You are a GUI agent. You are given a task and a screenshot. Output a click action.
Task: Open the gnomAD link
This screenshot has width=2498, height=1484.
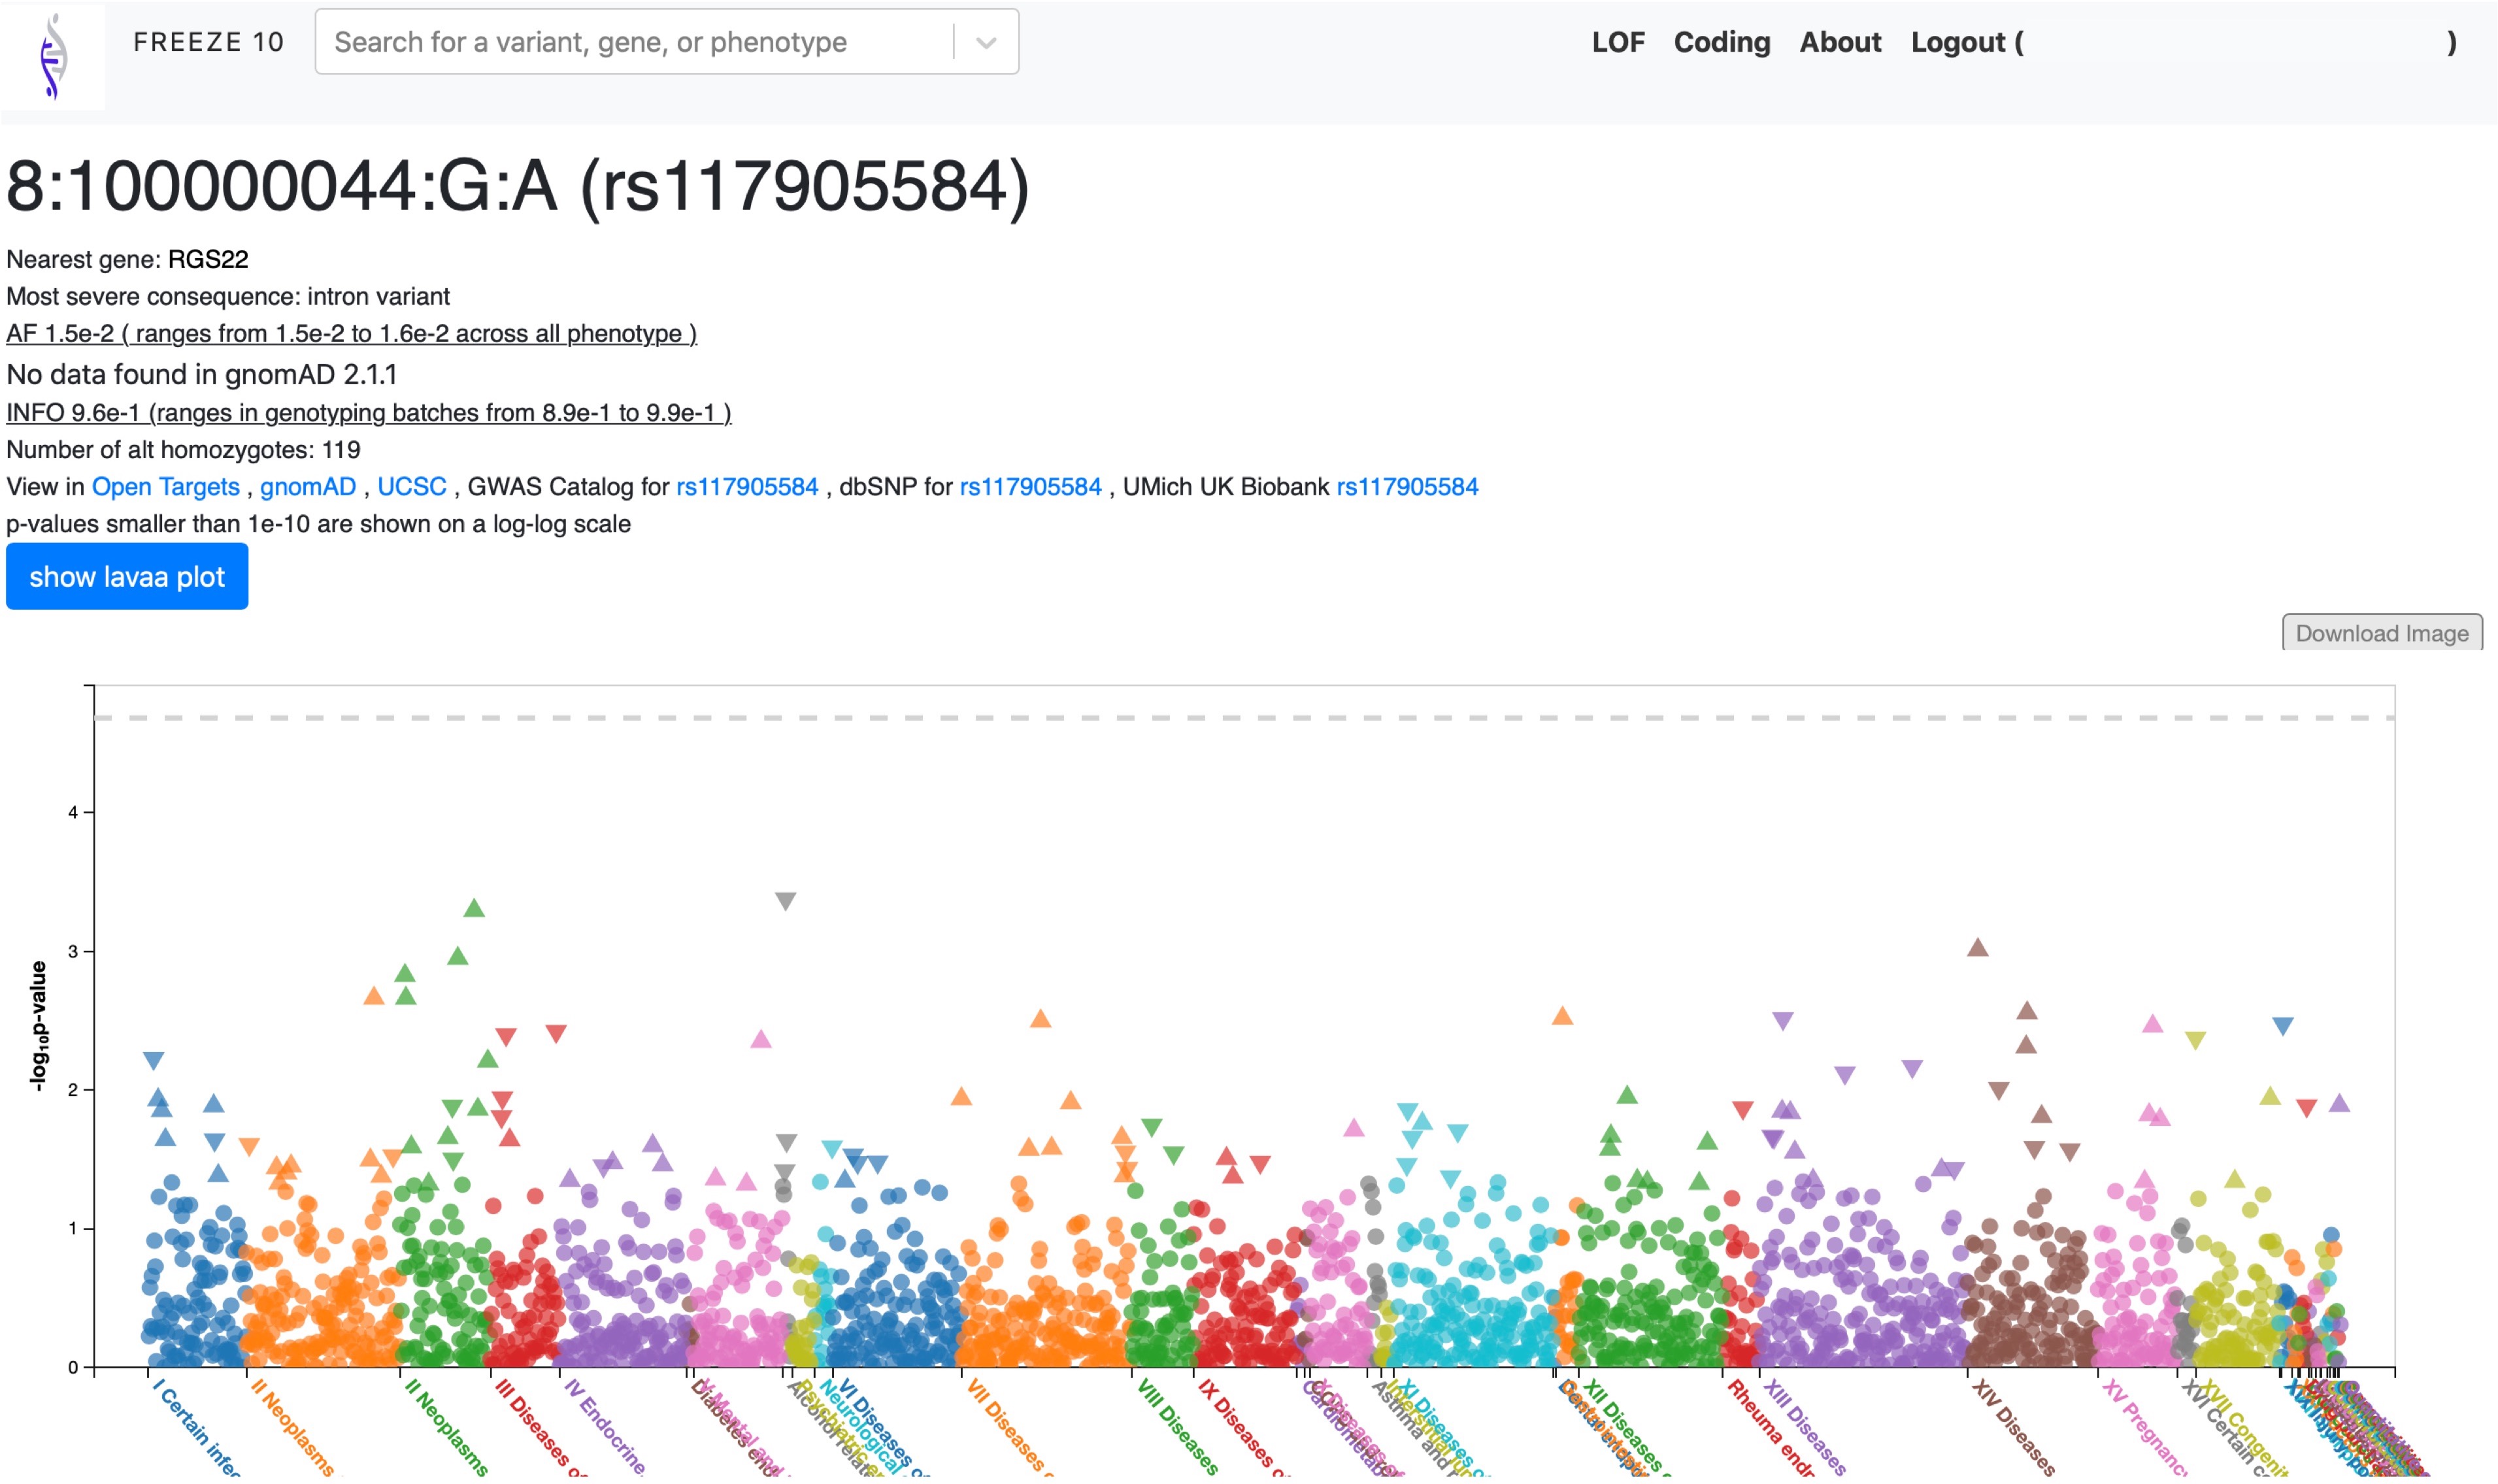point(308,487)
